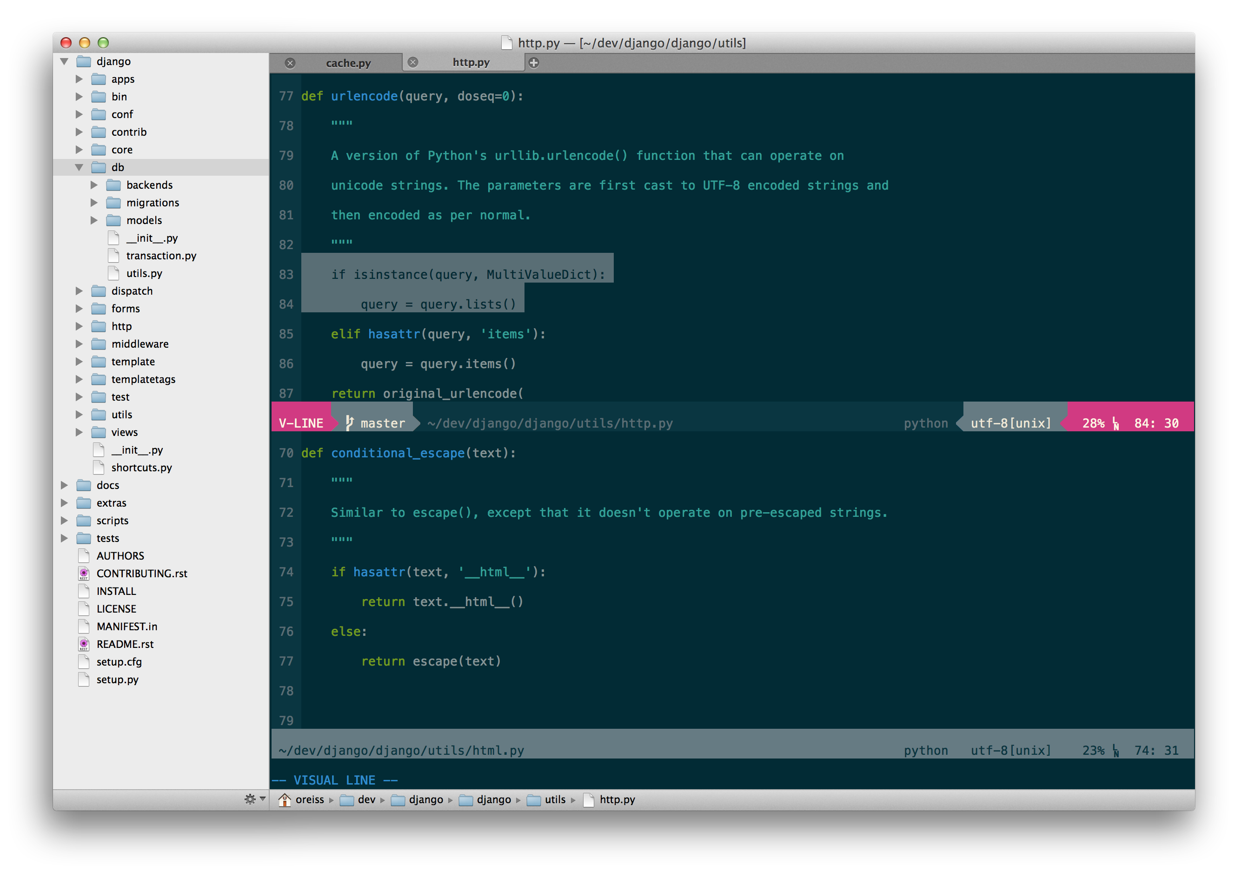The height and width of the screenshot is (884, 1248).
Task: Expand the migrations folder
Action: click(x=94, y=203)
